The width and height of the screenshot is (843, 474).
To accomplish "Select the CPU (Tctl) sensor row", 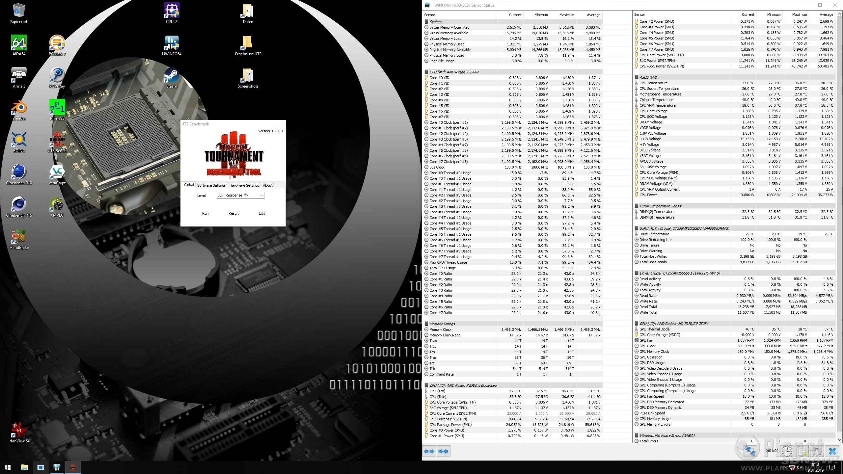I will (x=513, y=391).
